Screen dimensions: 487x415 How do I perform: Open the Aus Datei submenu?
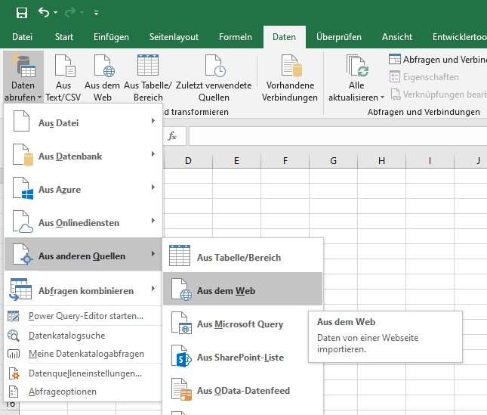tap(83, 122)
